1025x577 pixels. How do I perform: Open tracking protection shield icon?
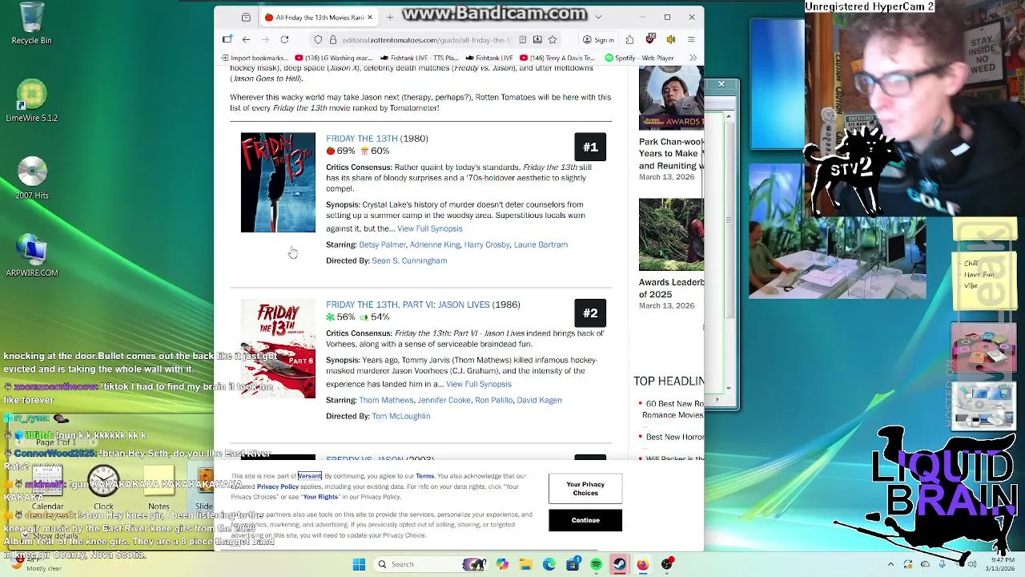318,39
